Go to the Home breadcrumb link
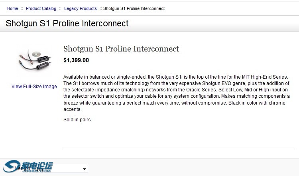 point(12,8)
